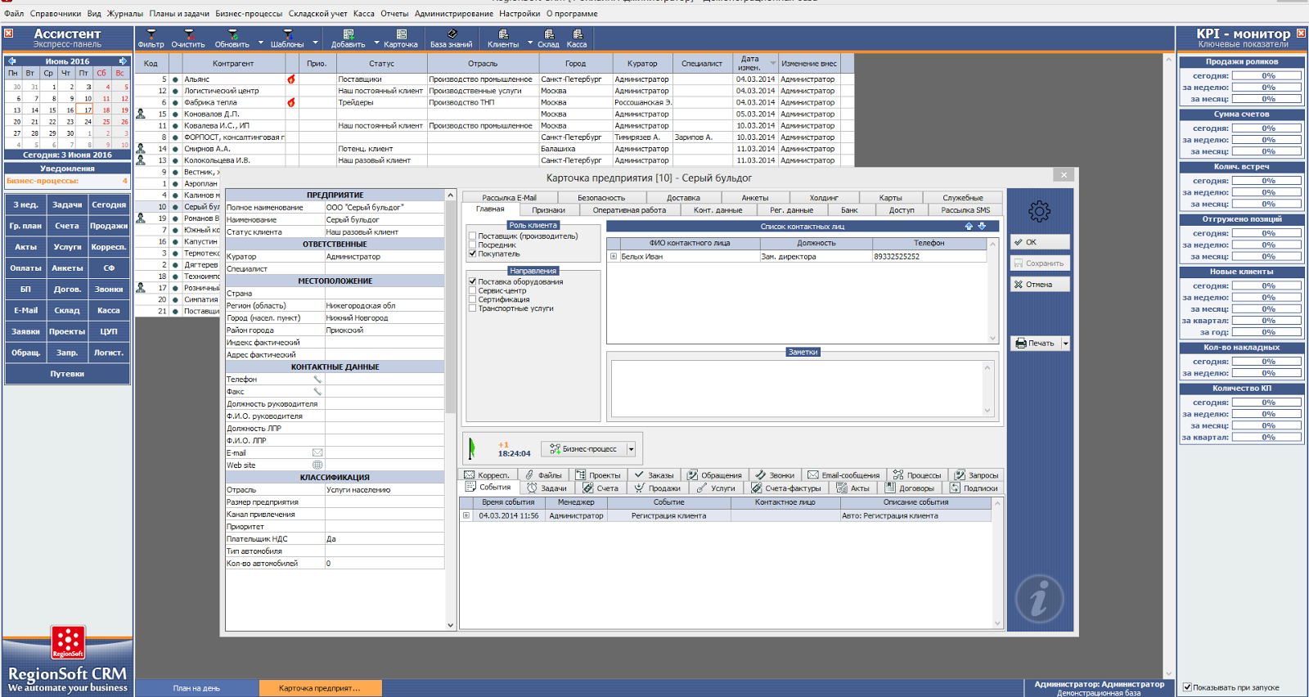The image size is (1309, 697).
Task: Check Сертификация direction checkbox
Action: (473, 300)
